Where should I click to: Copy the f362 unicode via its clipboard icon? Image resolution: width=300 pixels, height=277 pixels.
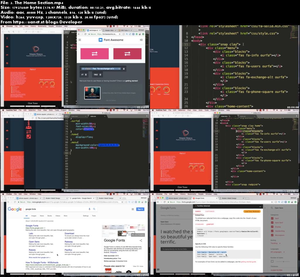tap(100, 75)
